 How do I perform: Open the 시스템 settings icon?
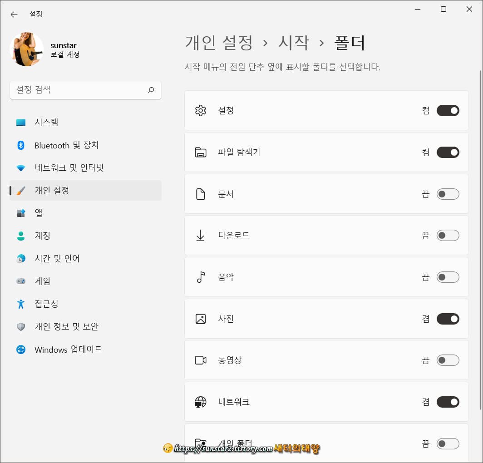[x=22, y=122]
